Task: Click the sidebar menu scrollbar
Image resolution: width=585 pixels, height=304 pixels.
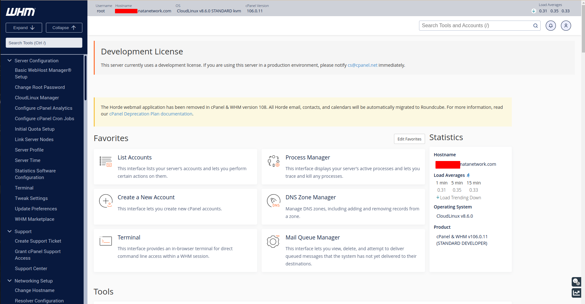Action: click(x=86, y=78)
